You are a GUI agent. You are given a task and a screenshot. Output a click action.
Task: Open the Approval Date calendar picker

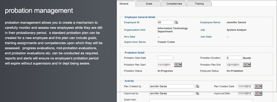[x=257, y=93]
